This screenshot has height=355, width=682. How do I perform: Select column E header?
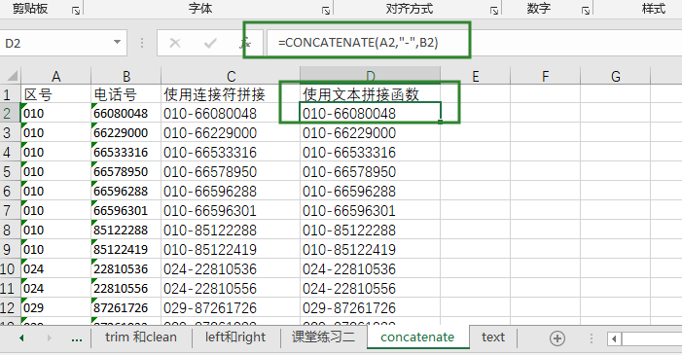476,76
